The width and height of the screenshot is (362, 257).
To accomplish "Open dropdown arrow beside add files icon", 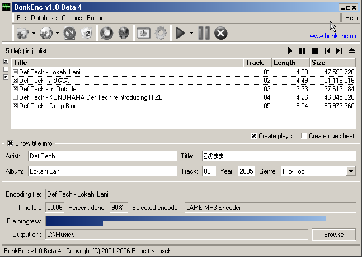I will pyautogui.click(x=34, y=34).
